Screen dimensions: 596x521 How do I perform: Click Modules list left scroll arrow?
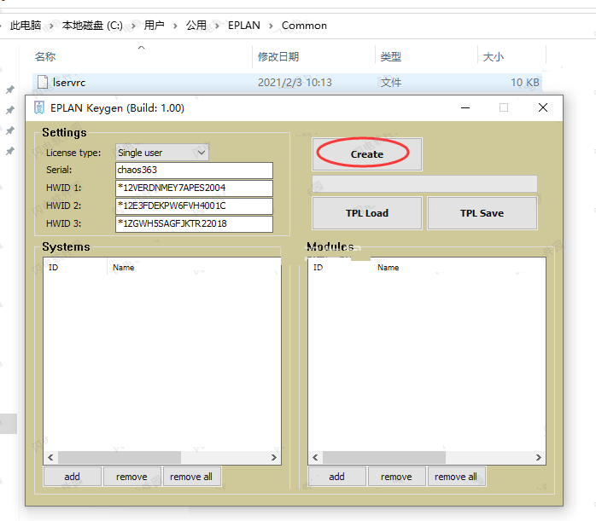coord(315,457)
